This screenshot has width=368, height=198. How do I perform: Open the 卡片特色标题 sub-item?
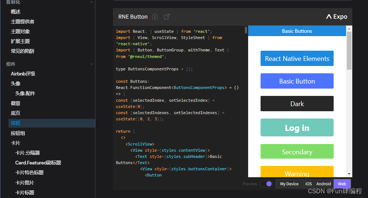(29, 172)
